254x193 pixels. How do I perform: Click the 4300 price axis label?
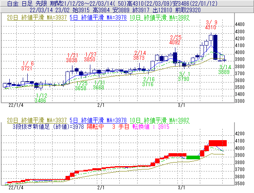240,32
